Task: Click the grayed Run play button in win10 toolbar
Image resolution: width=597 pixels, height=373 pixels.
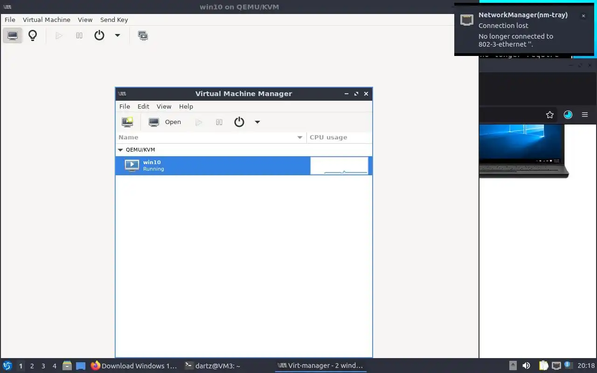Action: pyautogui.click(x=59, y=35)
